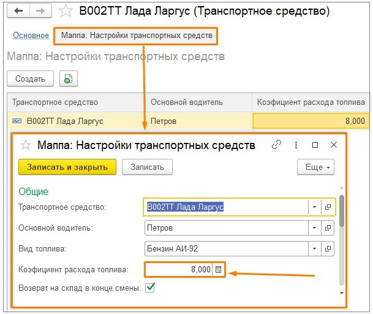Get link to the dialog via chain icon
The image size is (373, 314).
click(276, 145)
